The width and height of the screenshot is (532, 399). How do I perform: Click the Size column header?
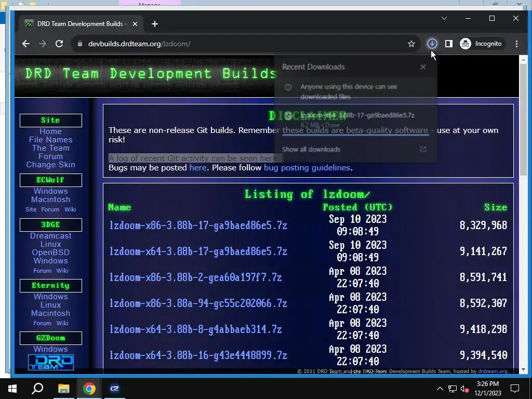(495, 207)
